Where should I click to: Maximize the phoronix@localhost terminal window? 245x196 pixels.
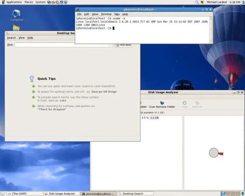point(206,10)
